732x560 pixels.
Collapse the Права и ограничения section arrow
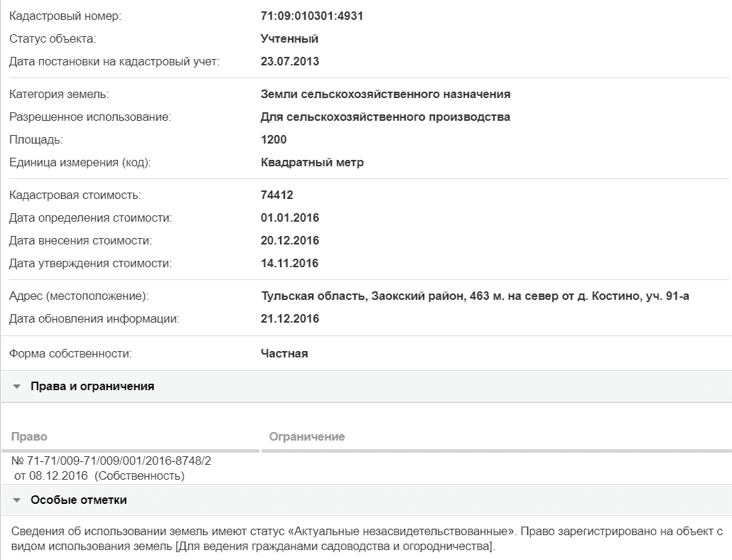coord(17,387)
